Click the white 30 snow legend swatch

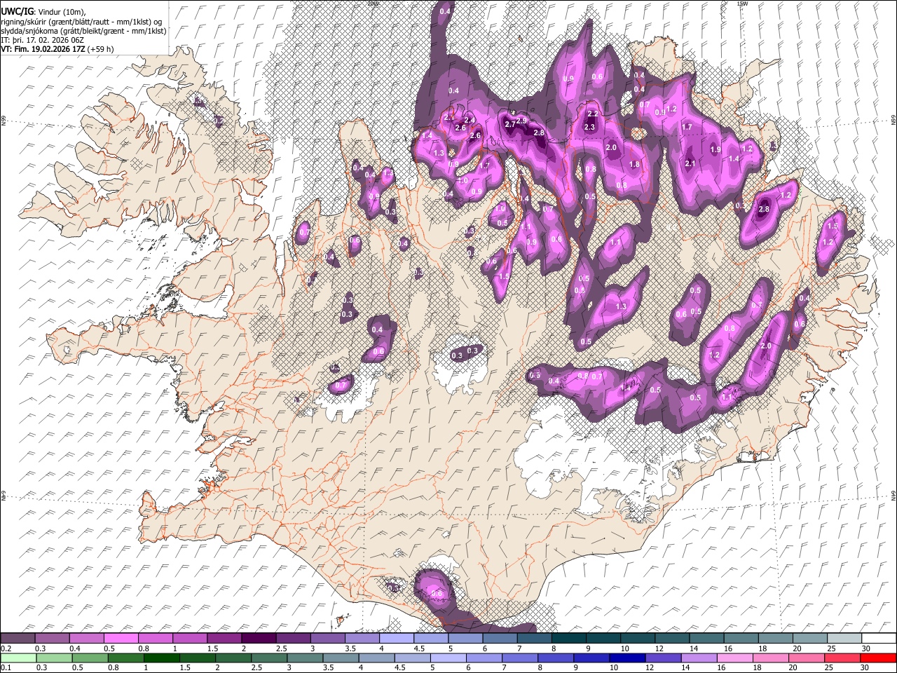coord(879,638)
